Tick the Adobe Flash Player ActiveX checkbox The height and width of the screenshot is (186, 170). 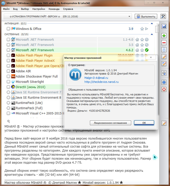pos(8,60)
